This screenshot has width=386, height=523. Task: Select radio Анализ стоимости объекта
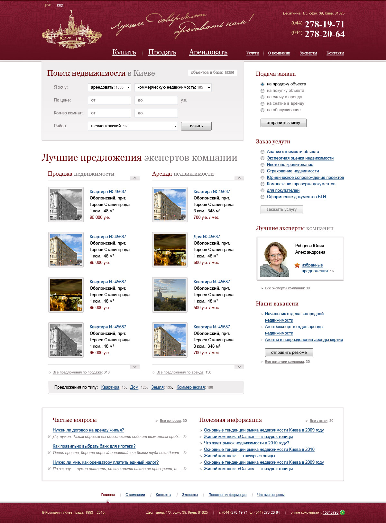[x=262, y=152]
